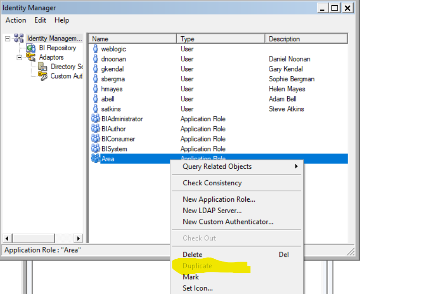Select the weblogic row name
Screen dimensions: 423x294
(x=114, y=49)
